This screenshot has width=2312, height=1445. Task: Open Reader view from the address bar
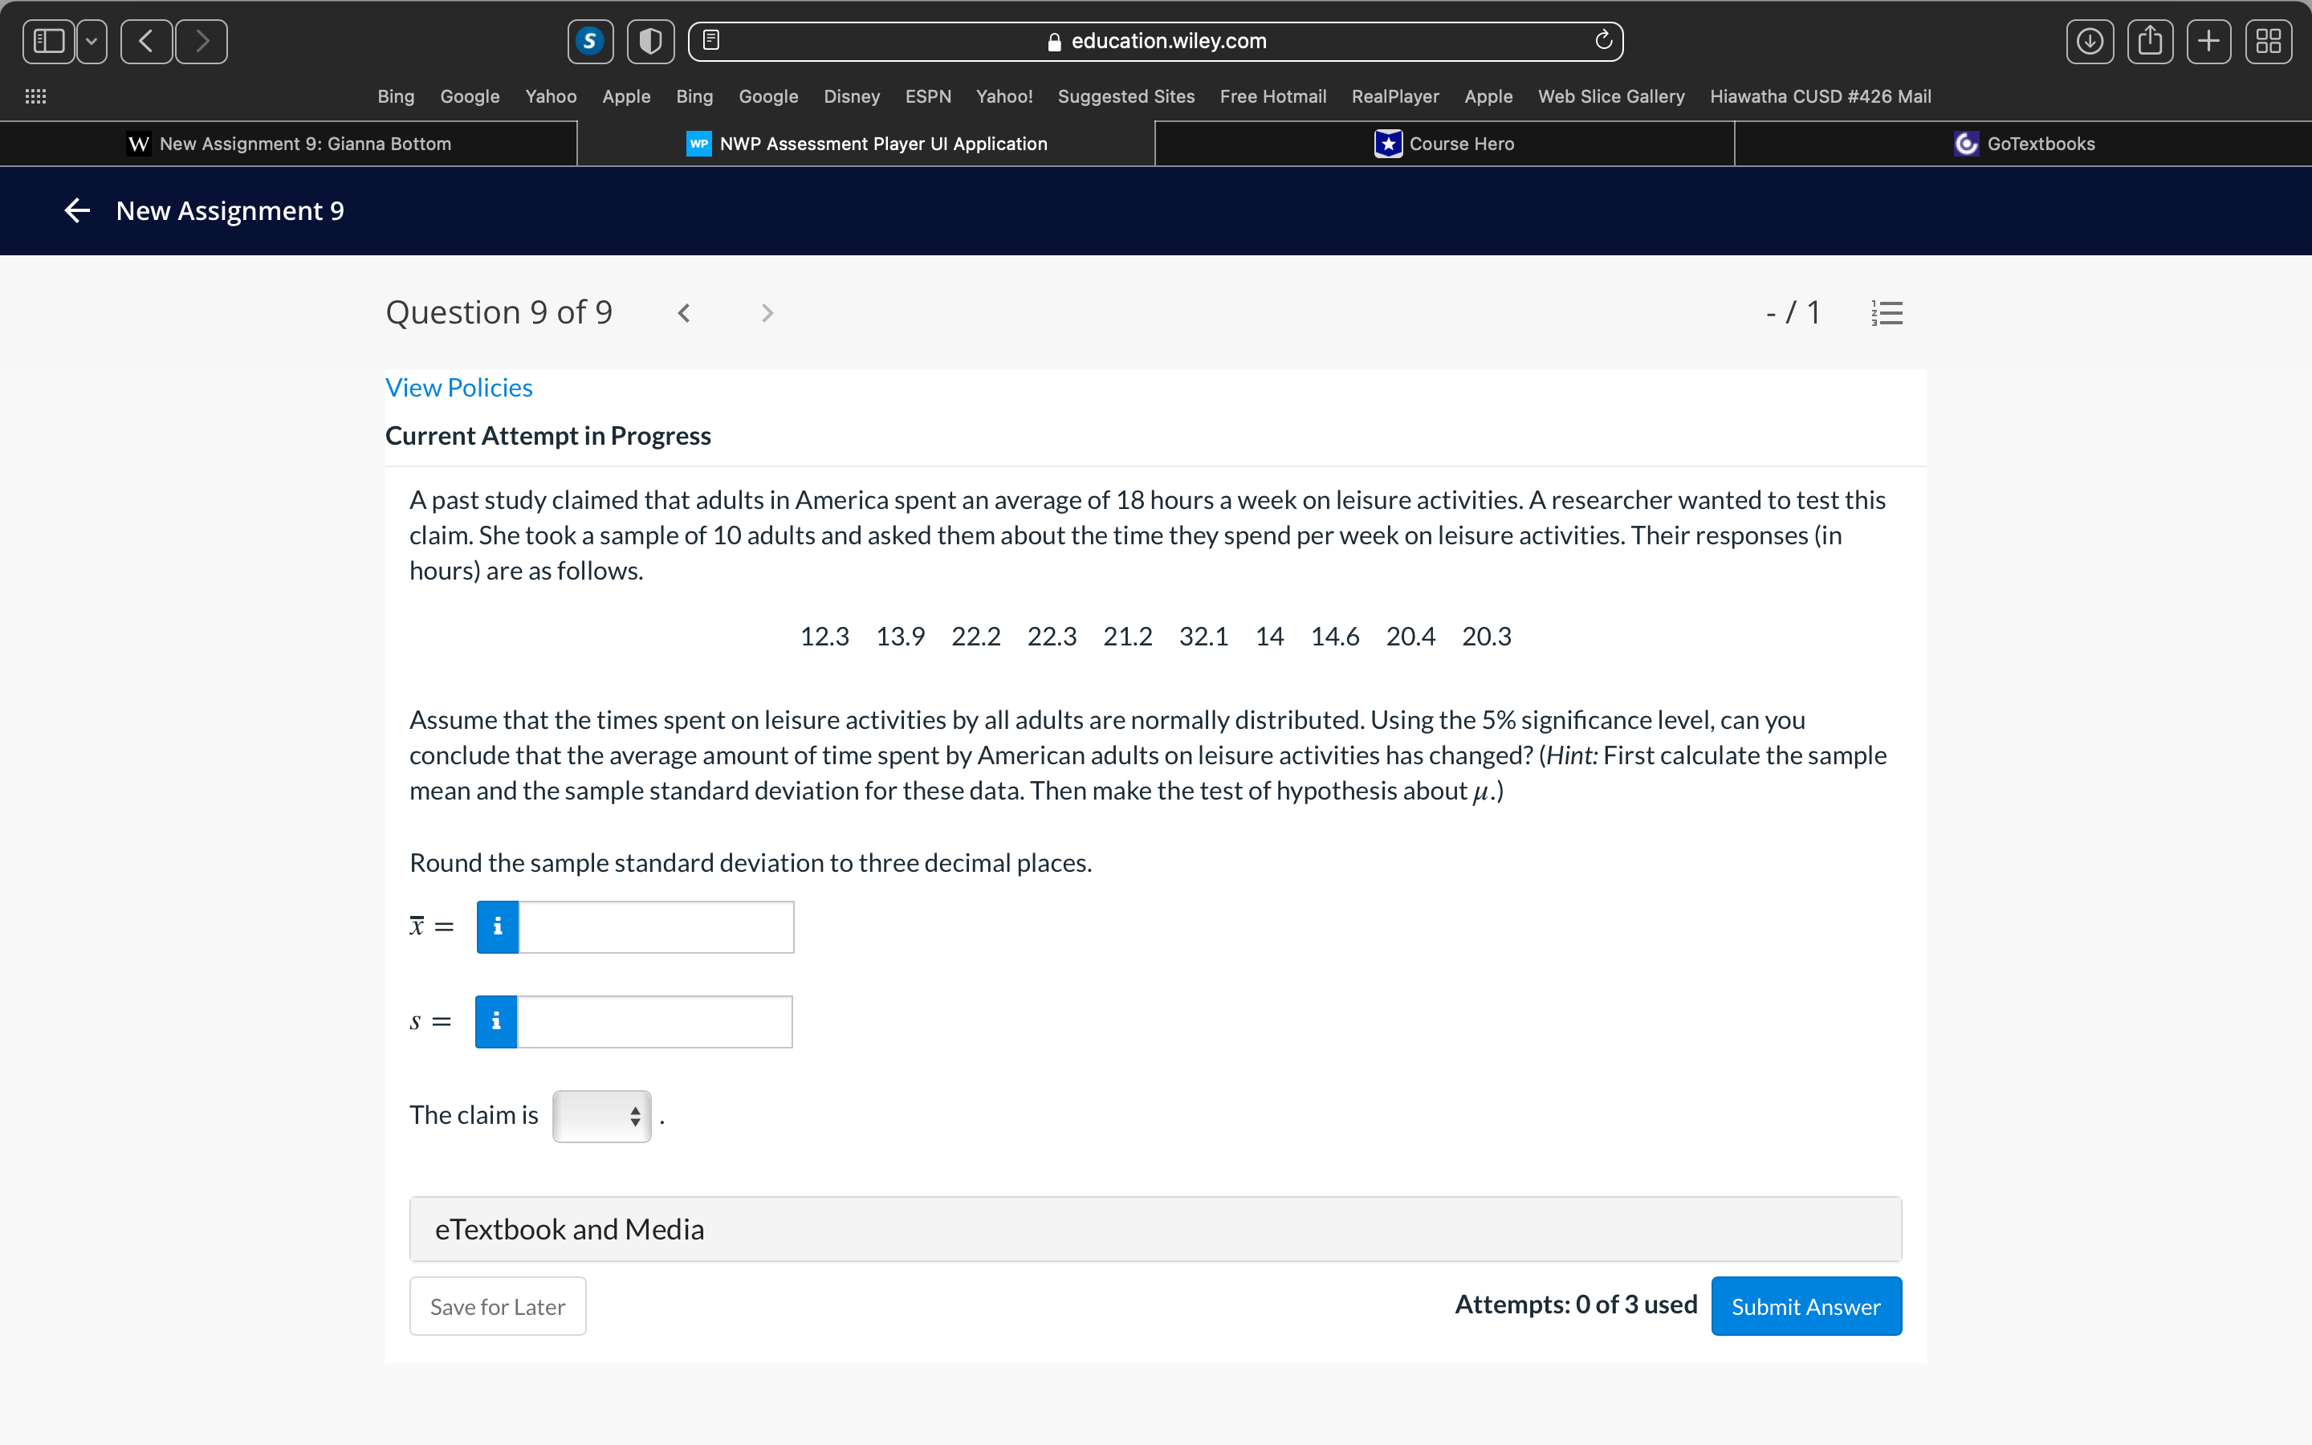point(710,39)
